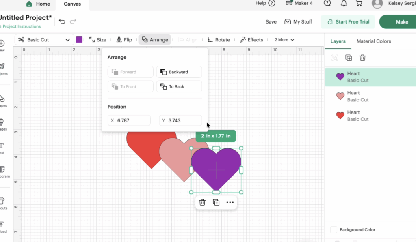Open the user profile avatar
The width and height of the screenshot is (416, 242).
tap(377, 4)
